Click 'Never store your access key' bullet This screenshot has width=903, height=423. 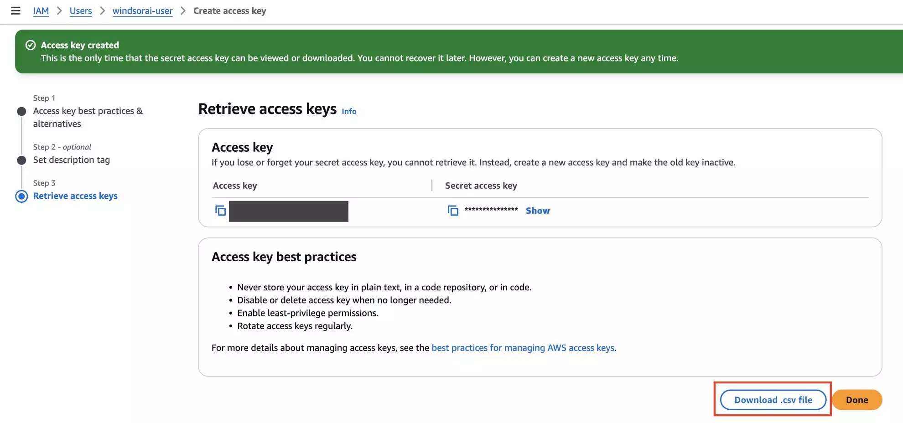(384, 288)
